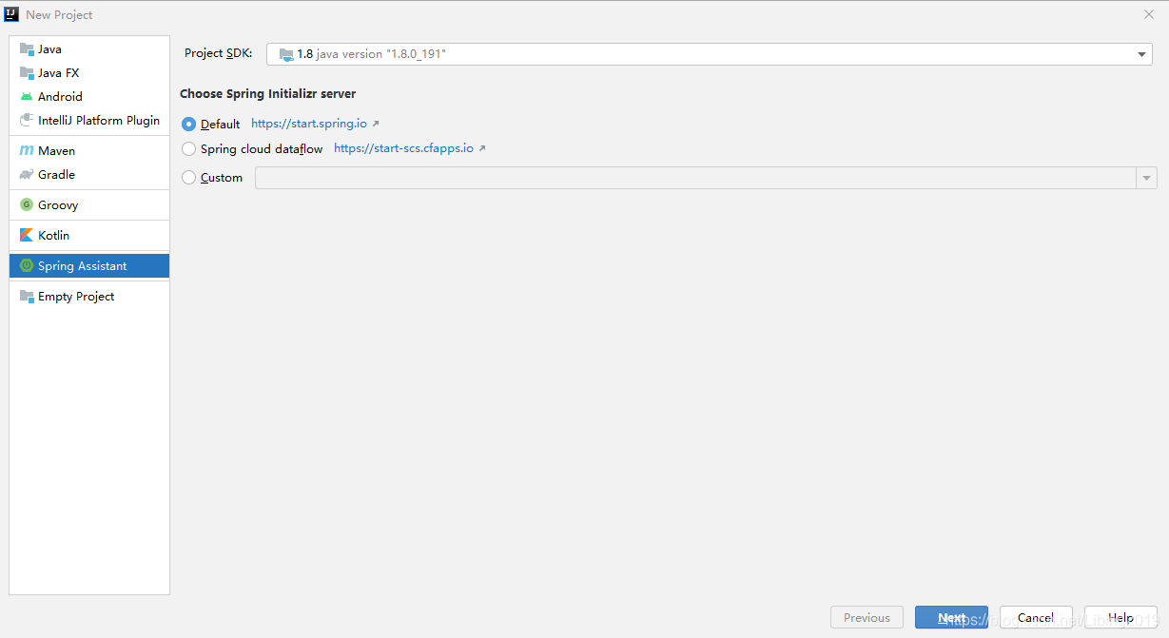
Task: Select the Default radio button
Action: click(x=188, y=125)
